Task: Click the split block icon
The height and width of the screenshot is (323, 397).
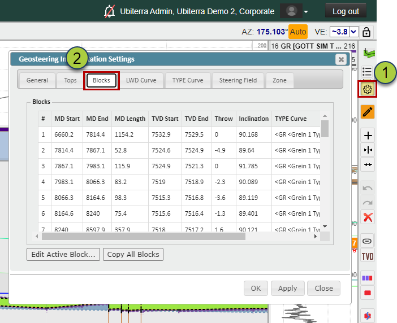Action: pyautogui.click(x=368, y=150)
